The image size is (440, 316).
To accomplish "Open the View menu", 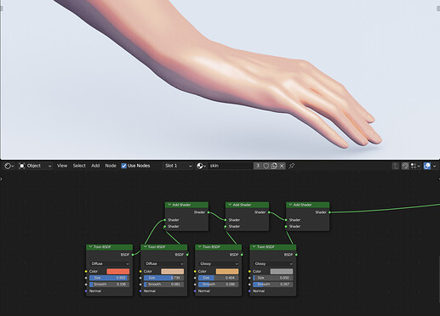I will [62, 166].
